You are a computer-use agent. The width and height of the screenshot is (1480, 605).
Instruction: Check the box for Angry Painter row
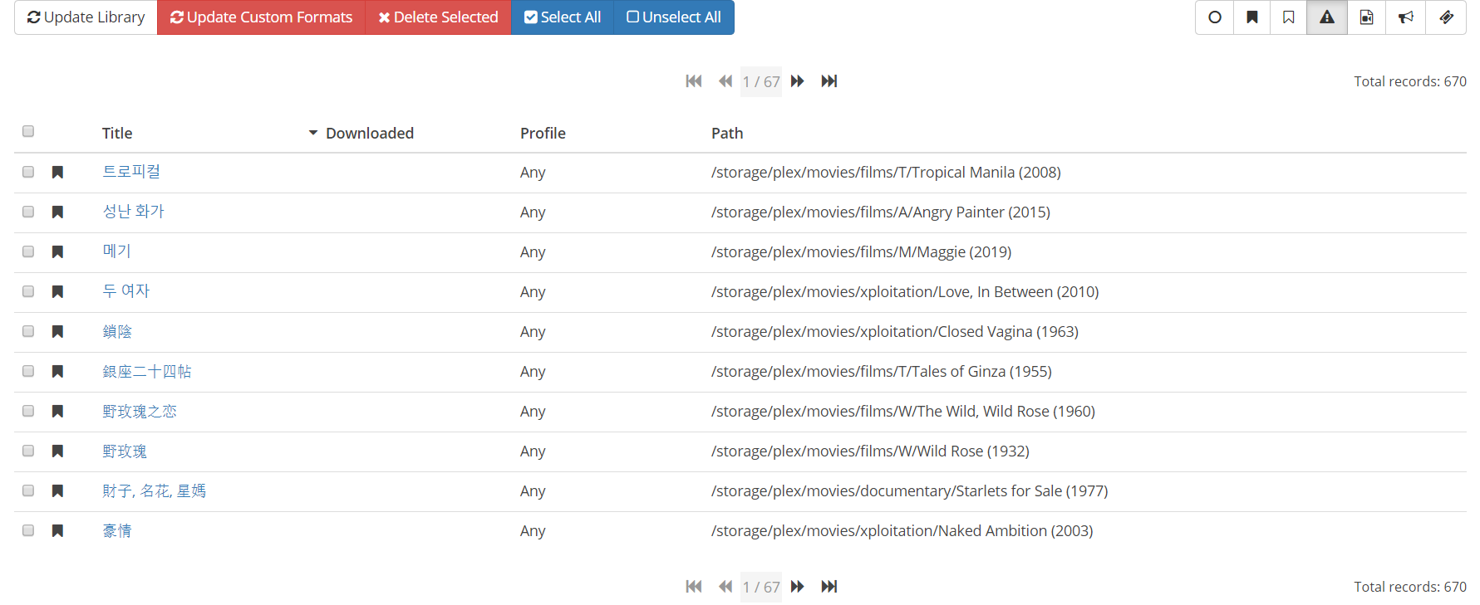coord(28,212)
